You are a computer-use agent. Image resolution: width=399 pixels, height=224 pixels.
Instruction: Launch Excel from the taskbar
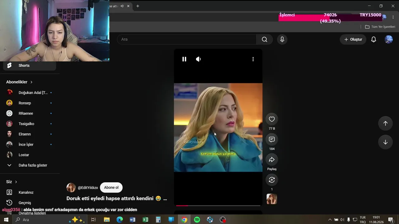click(x=145, y=220)
